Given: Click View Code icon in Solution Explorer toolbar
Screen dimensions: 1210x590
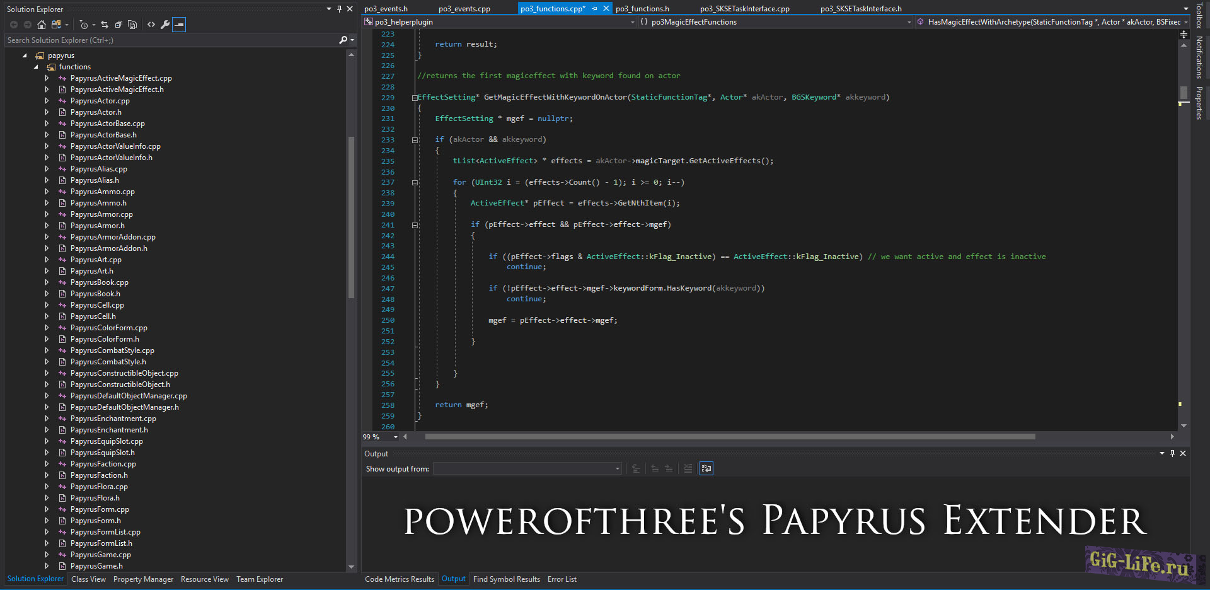Looking at the screenshot, I should click(151, 25).
